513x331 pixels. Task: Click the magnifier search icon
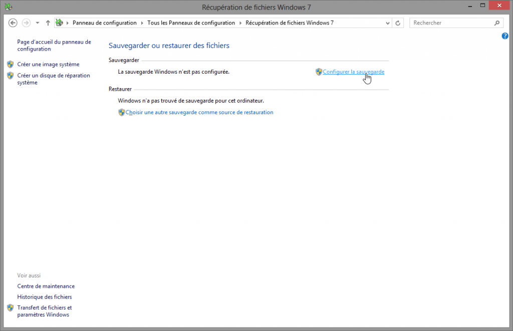pyautogui.click(x=497, y=23)
